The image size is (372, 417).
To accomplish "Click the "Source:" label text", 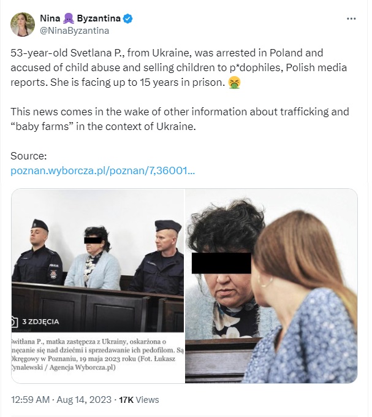I will pyautogui.click(x=29, y=156).
